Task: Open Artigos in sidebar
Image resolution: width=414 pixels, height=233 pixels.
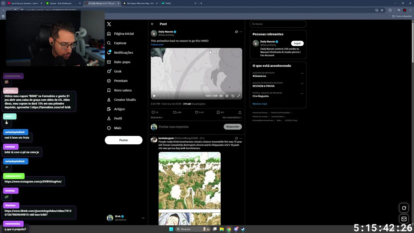Action: [x=116, y=109]
